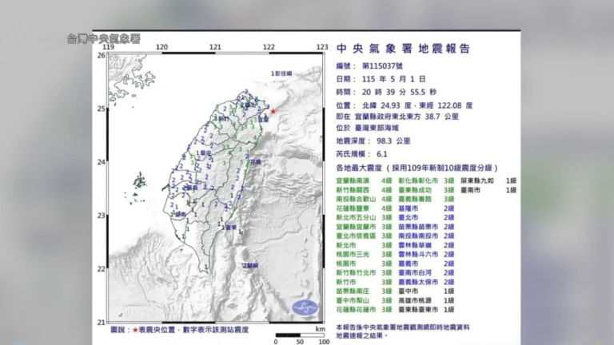This screenshot has height=345, width=614.
Task: Click the 花蓮縣花蓮市 3級 entry
Action: pyautogui.click(x=365, y=310)
